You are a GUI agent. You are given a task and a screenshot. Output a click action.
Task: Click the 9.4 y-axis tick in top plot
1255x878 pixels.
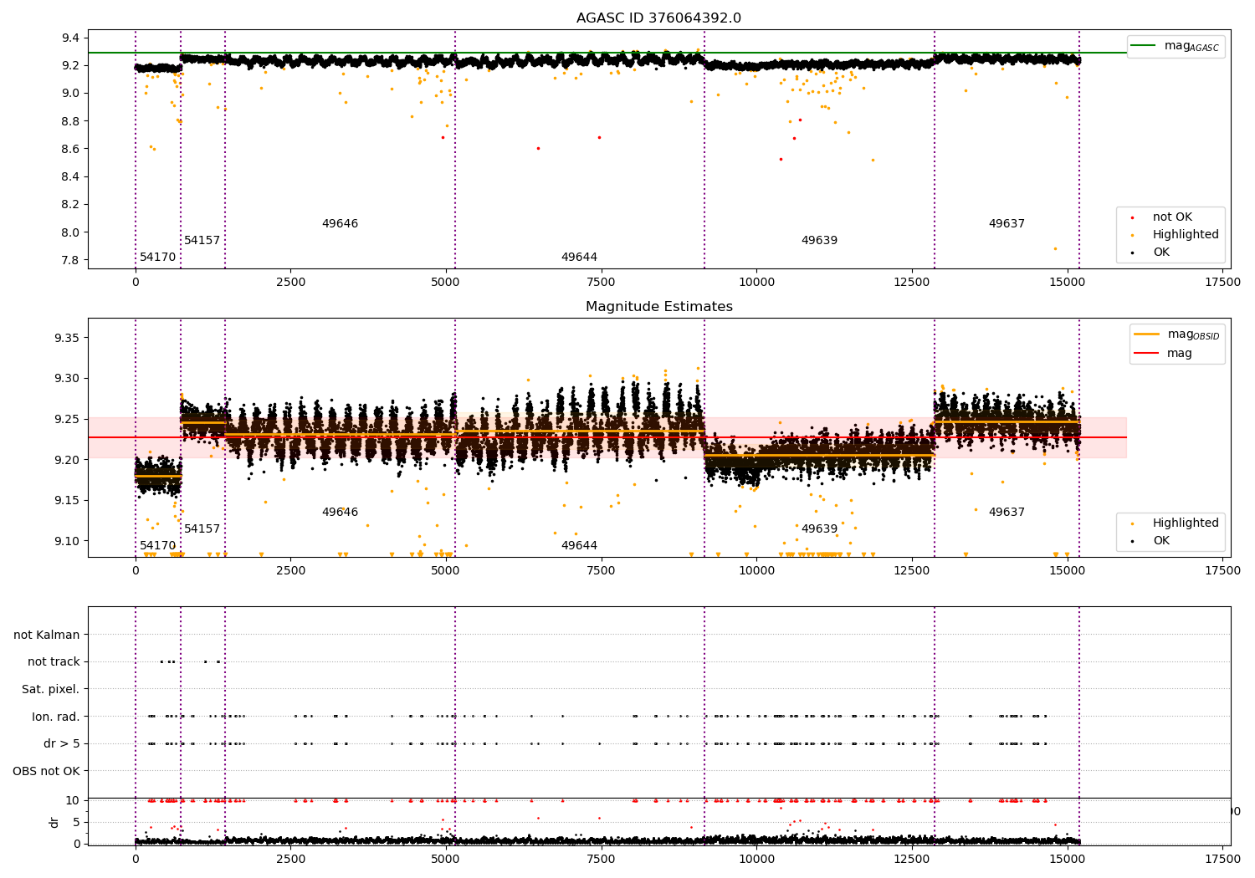tap(71, 38)
